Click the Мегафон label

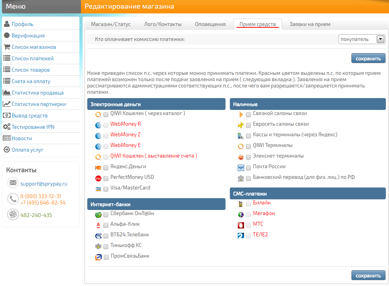(x=264, y=213)
